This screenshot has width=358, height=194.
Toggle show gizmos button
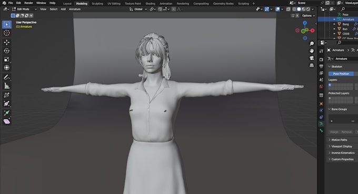267,9
